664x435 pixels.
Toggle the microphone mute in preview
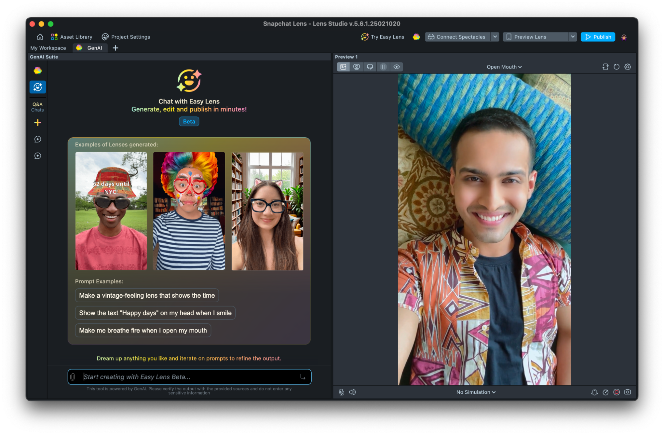point(341,392)
